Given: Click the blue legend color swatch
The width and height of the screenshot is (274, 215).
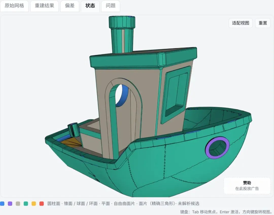Looking at the screenshot, I should point(2,204).
